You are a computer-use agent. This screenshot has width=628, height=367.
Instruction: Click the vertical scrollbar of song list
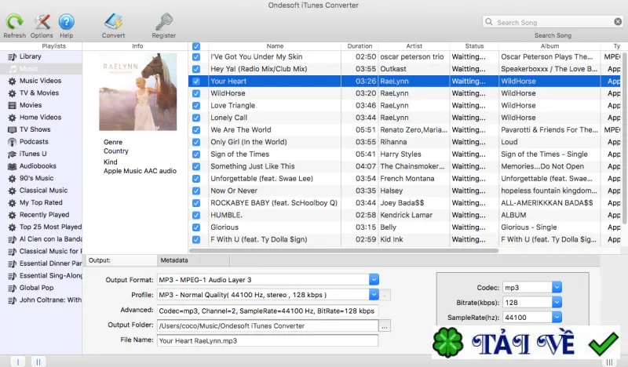coord(624,138)
